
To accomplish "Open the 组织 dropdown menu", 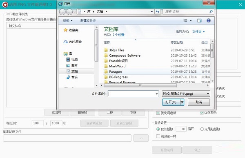I will 68,21.
